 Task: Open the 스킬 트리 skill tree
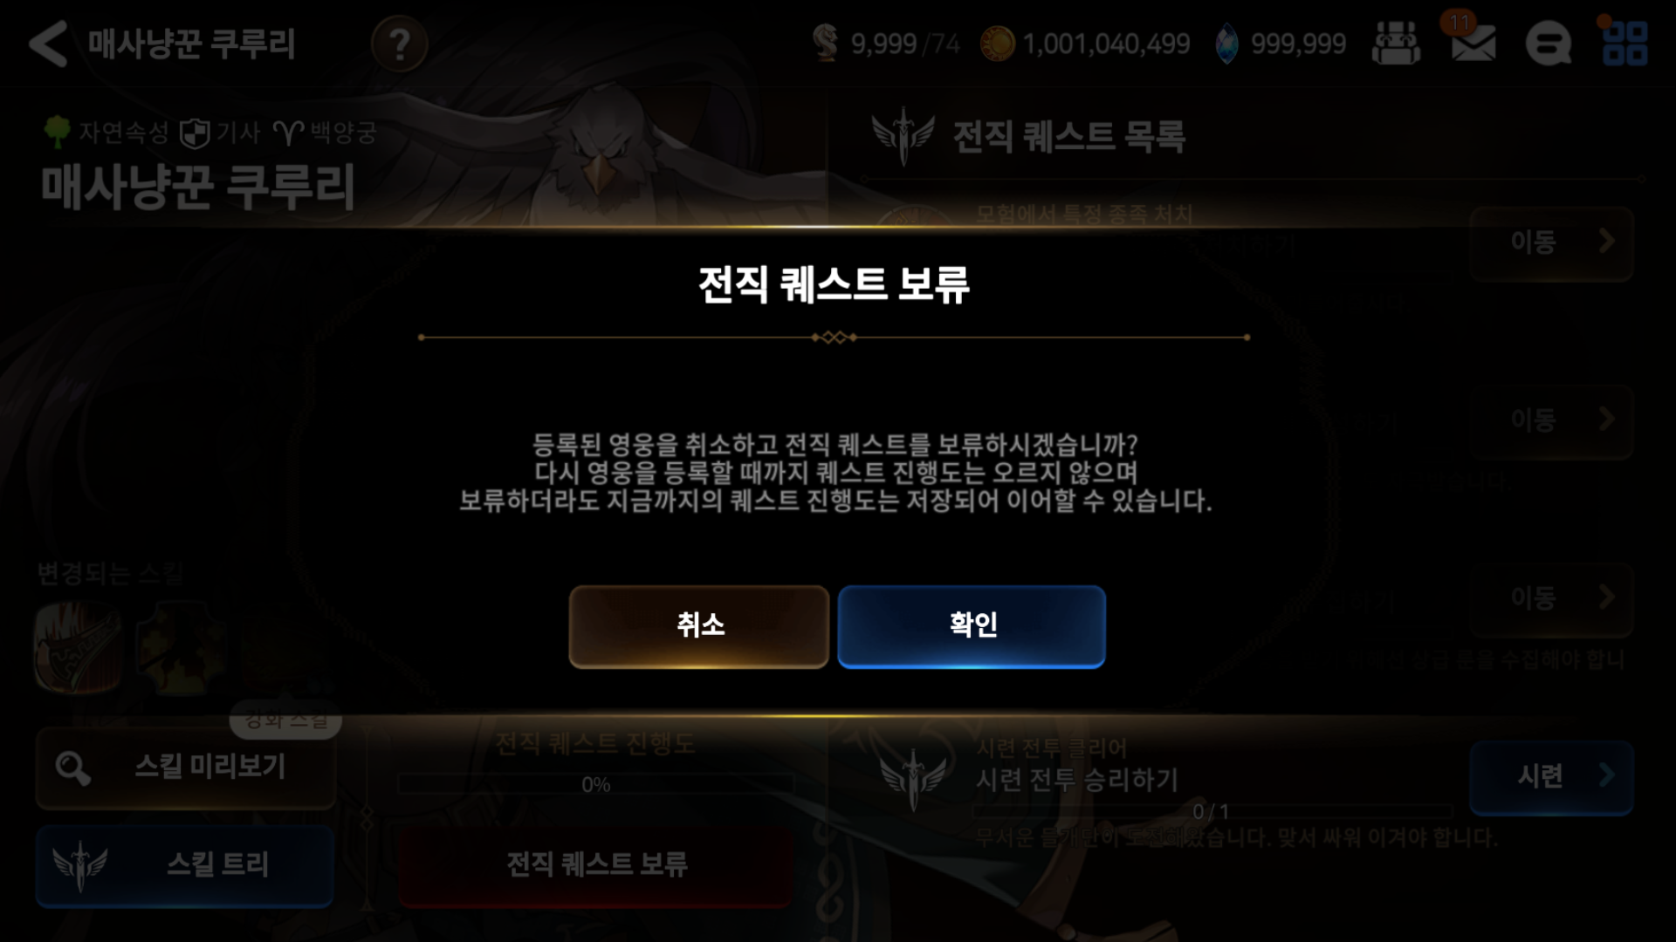click(x=185, y=865)
